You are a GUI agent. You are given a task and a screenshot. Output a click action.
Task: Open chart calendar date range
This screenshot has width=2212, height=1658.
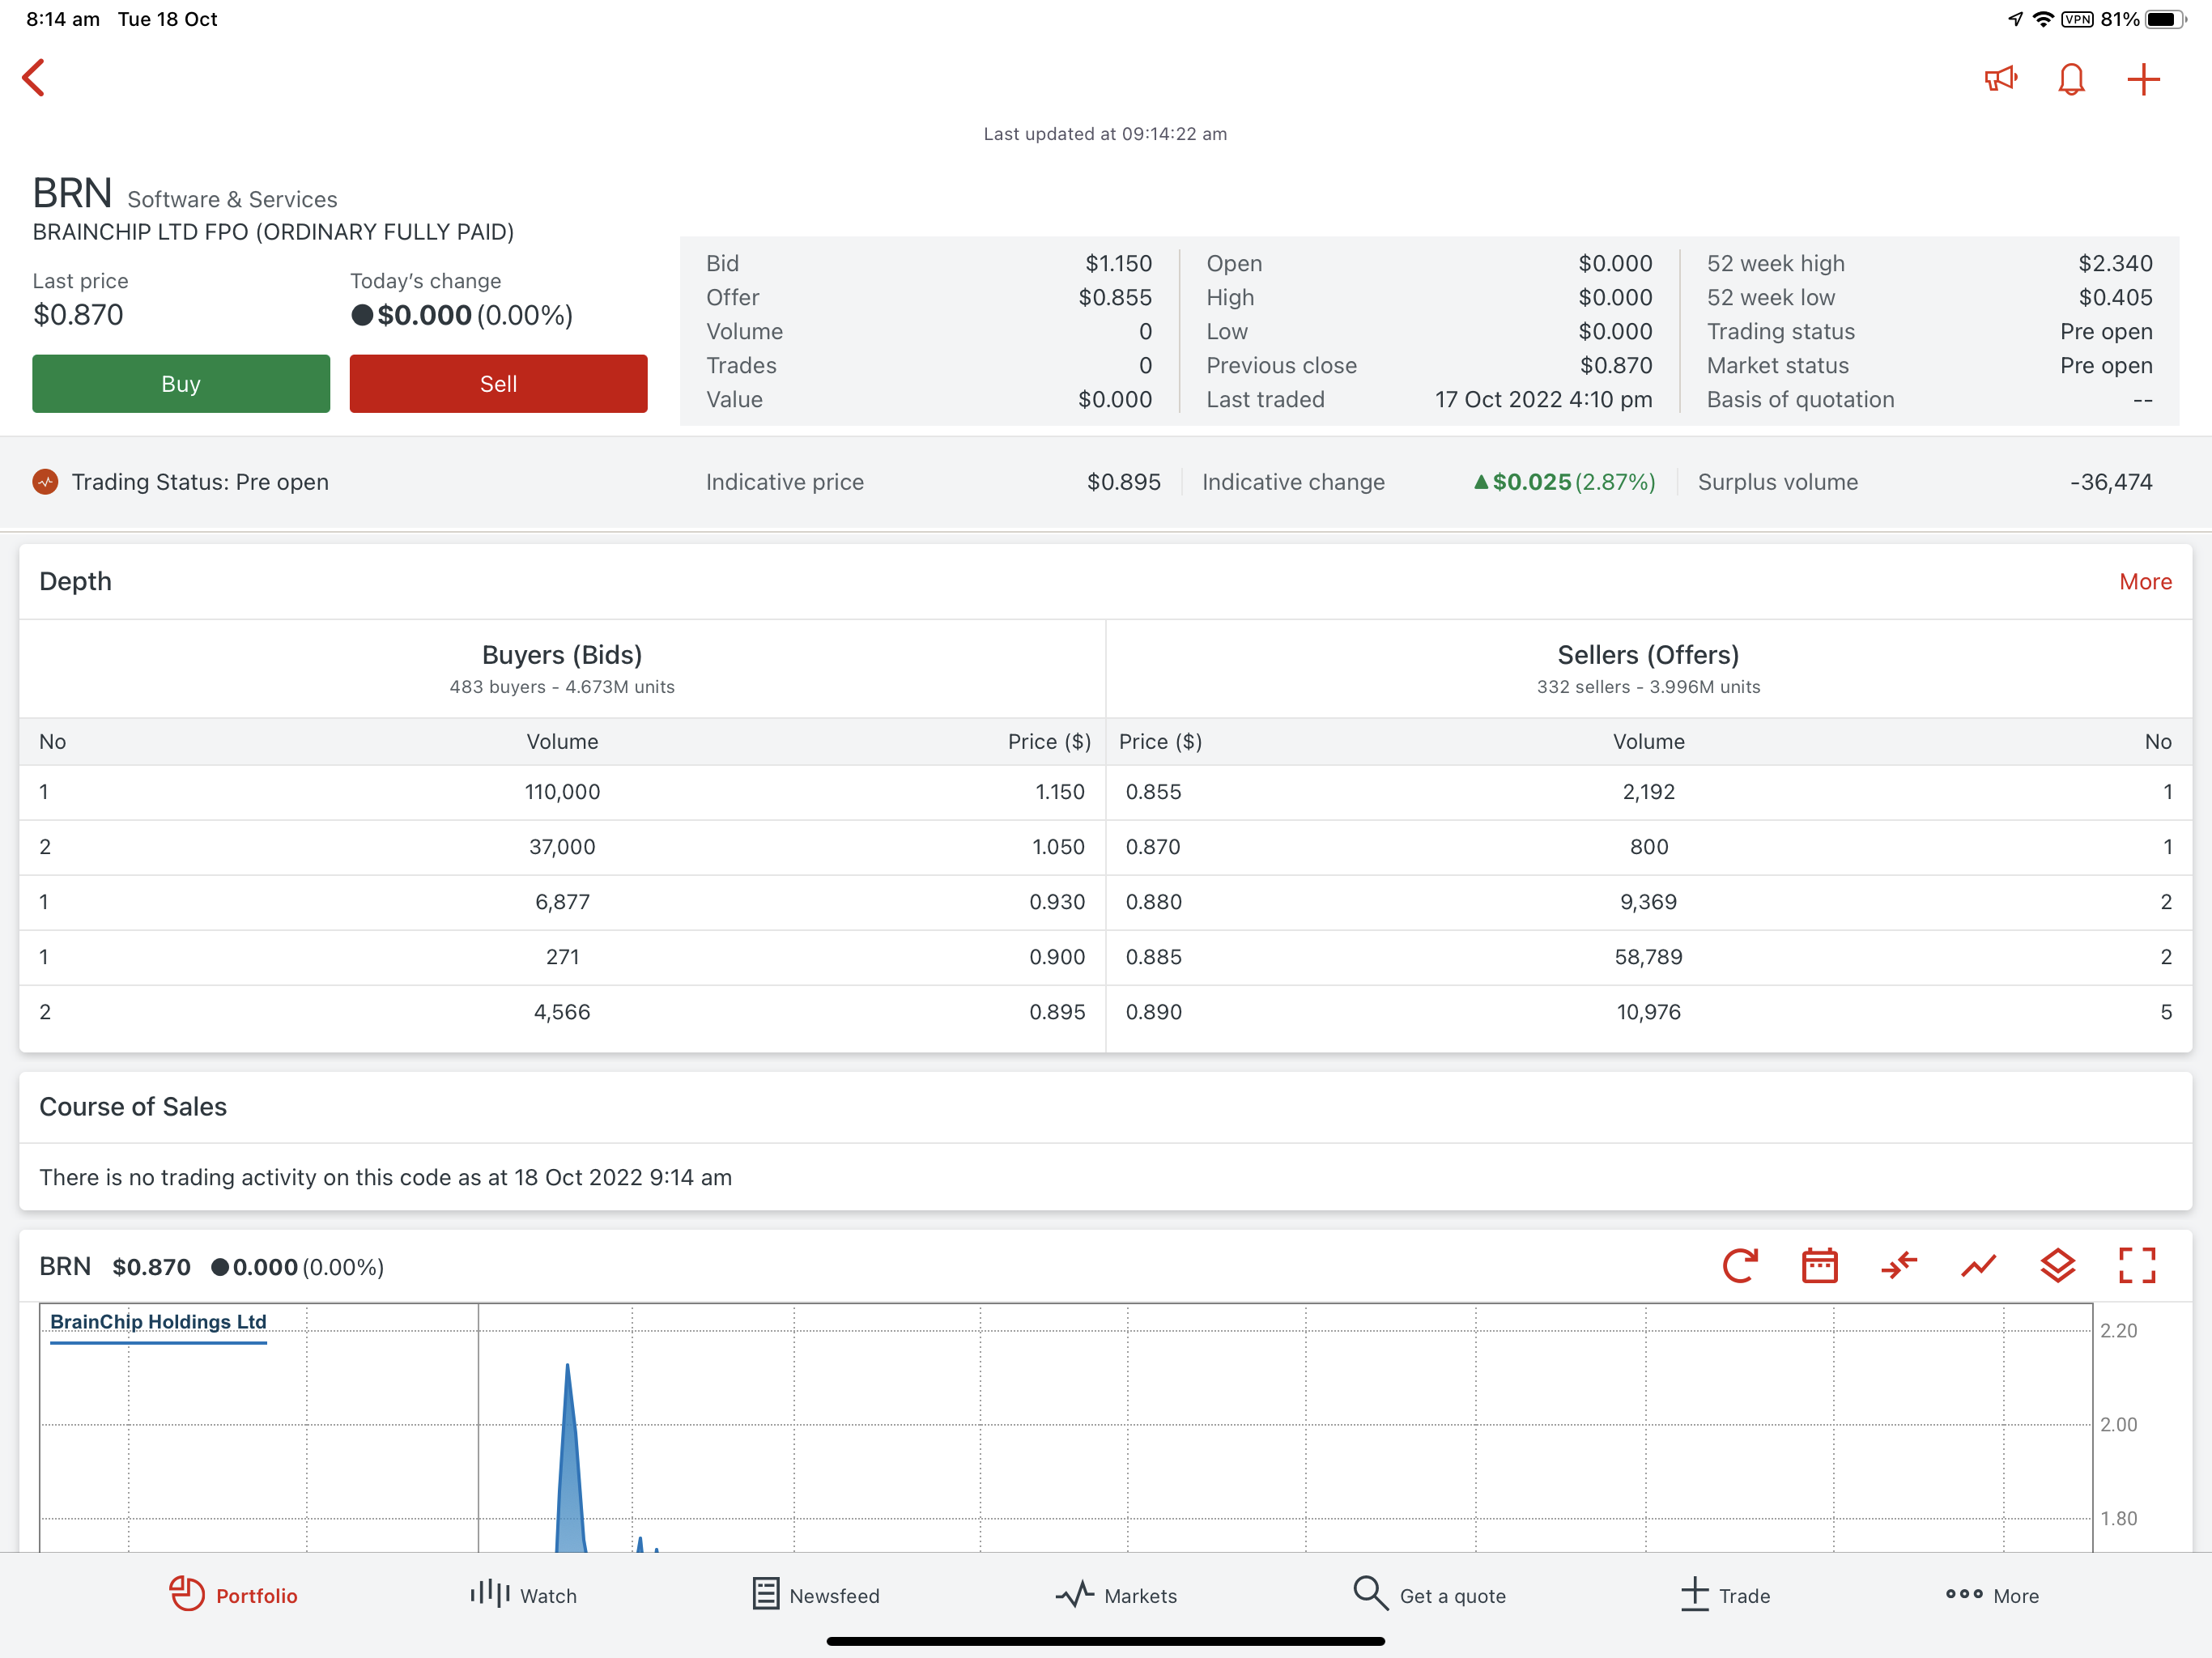pyautogui.click(x=1819, y=1266)
